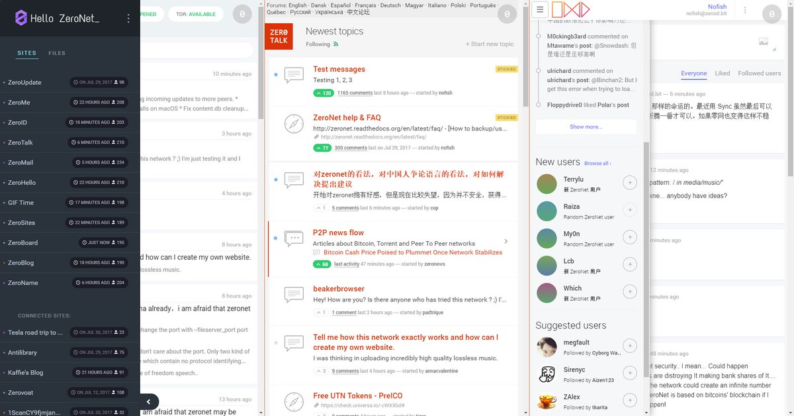The height and width of the screenshot is (416, 794).
Task: Click Show more in the activity feed
Action: 586,127
